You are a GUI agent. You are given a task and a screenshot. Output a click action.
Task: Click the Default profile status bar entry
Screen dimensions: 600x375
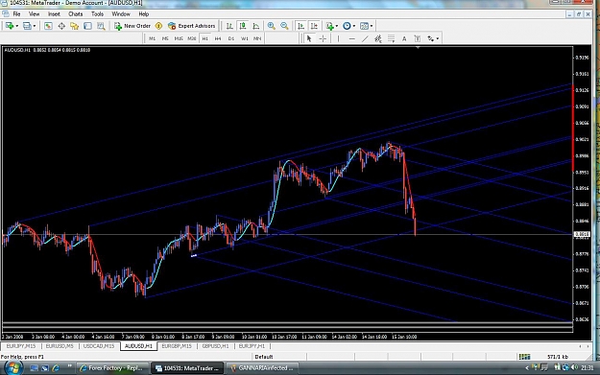click(264, 357)
